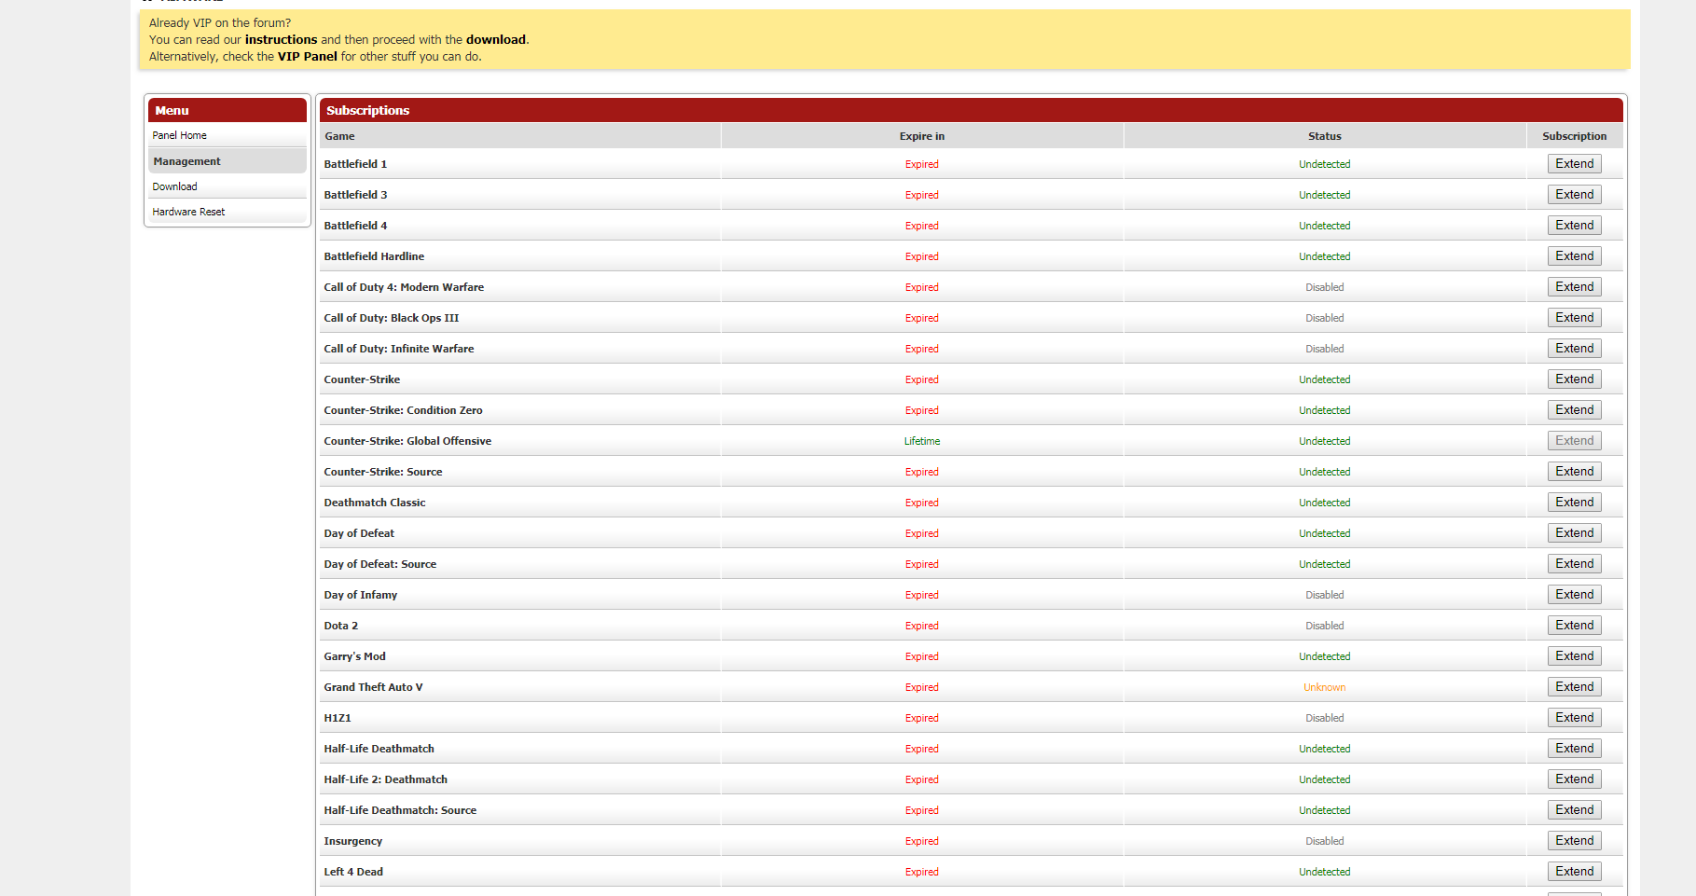Click the Insurgency game name

click(353, 841)
